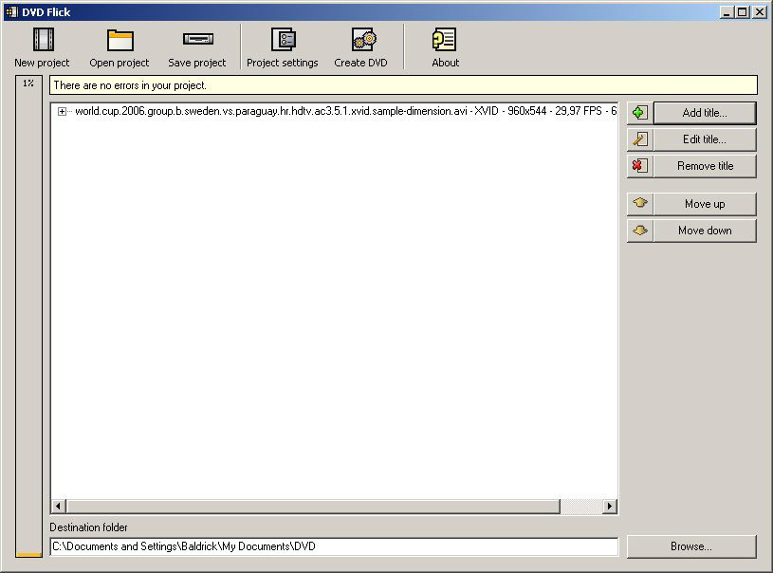Start Create DVD from the gears icon
The image size is (773, 573).
coord(364,40)
